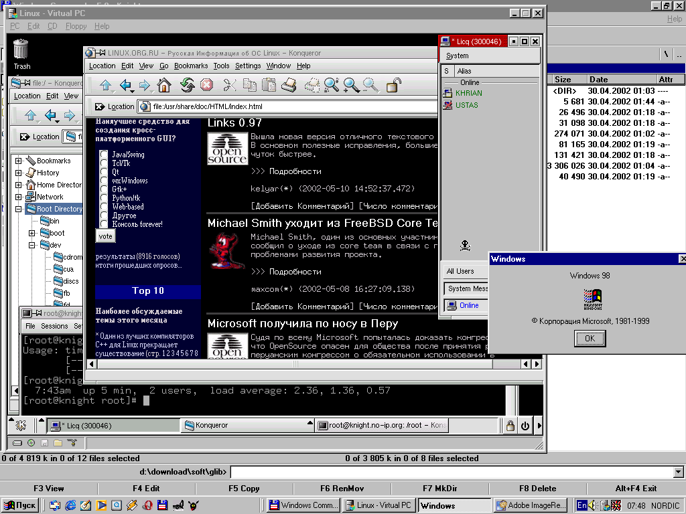Select the USTAS contact in Licq
The image size is (686, 514).
point(467,105)
